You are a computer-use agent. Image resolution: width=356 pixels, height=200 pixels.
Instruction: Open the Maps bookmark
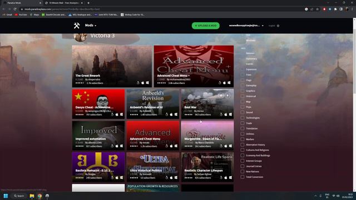click(x=34, y=15)
